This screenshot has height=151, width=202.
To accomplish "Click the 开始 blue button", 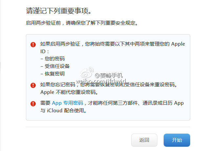I will (x=177, y=140).
